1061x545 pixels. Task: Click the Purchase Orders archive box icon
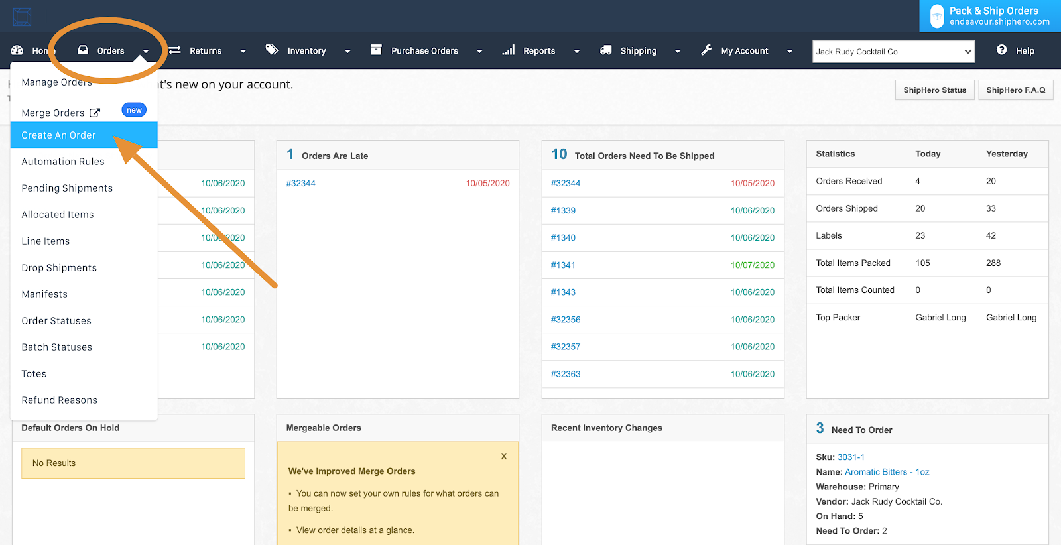(376, 50)
